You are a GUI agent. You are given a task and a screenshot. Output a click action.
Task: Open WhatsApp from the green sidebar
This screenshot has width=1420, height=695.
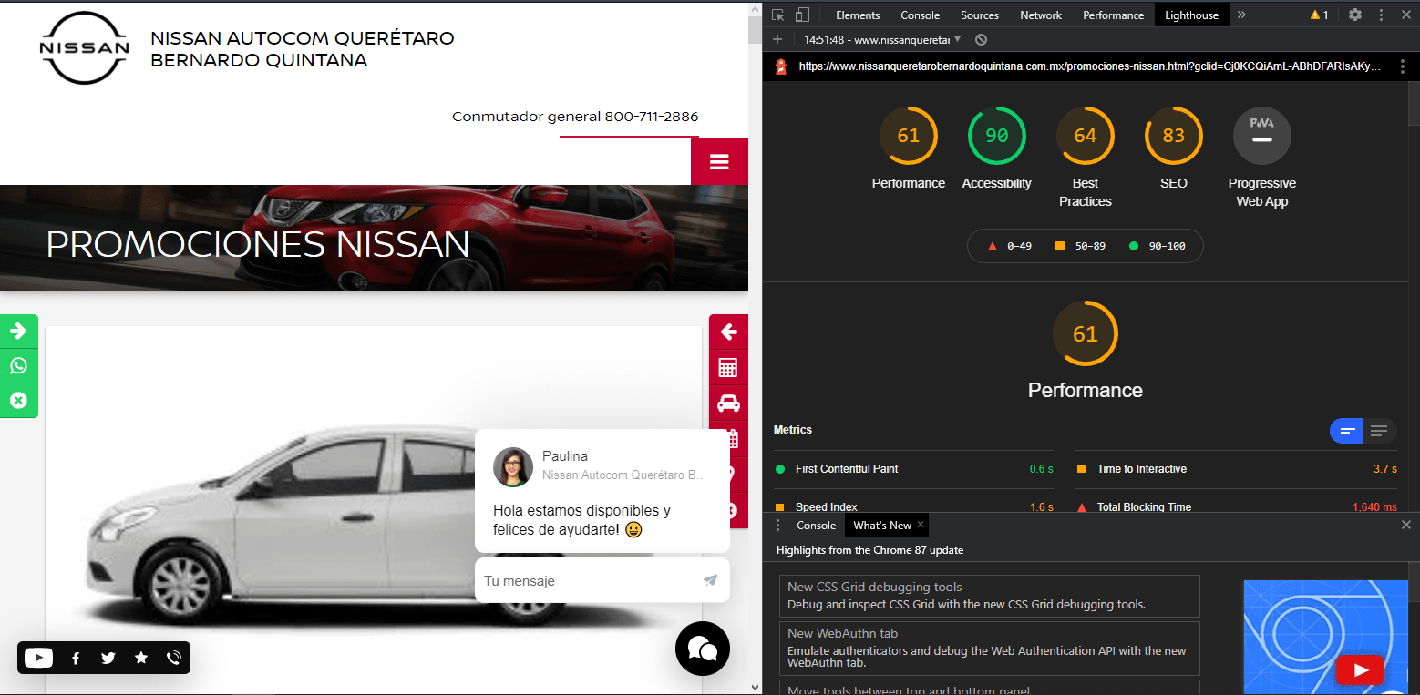point(18,366)
